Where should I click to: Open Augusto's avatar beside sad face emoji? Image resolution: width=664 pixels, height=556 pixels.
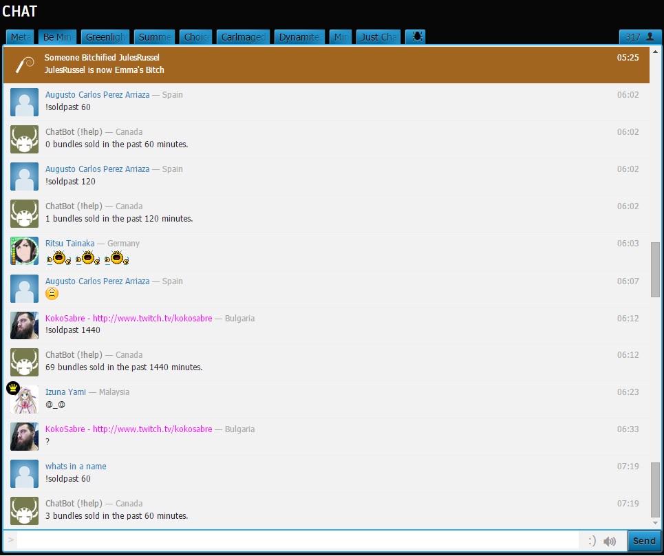[x=24, y=288]
